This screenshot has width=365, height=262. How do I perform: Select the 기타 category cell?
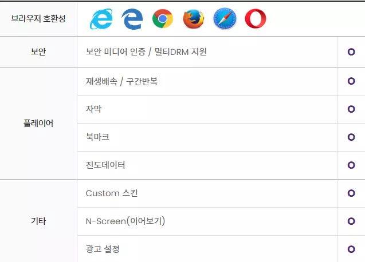click(38, 221)
